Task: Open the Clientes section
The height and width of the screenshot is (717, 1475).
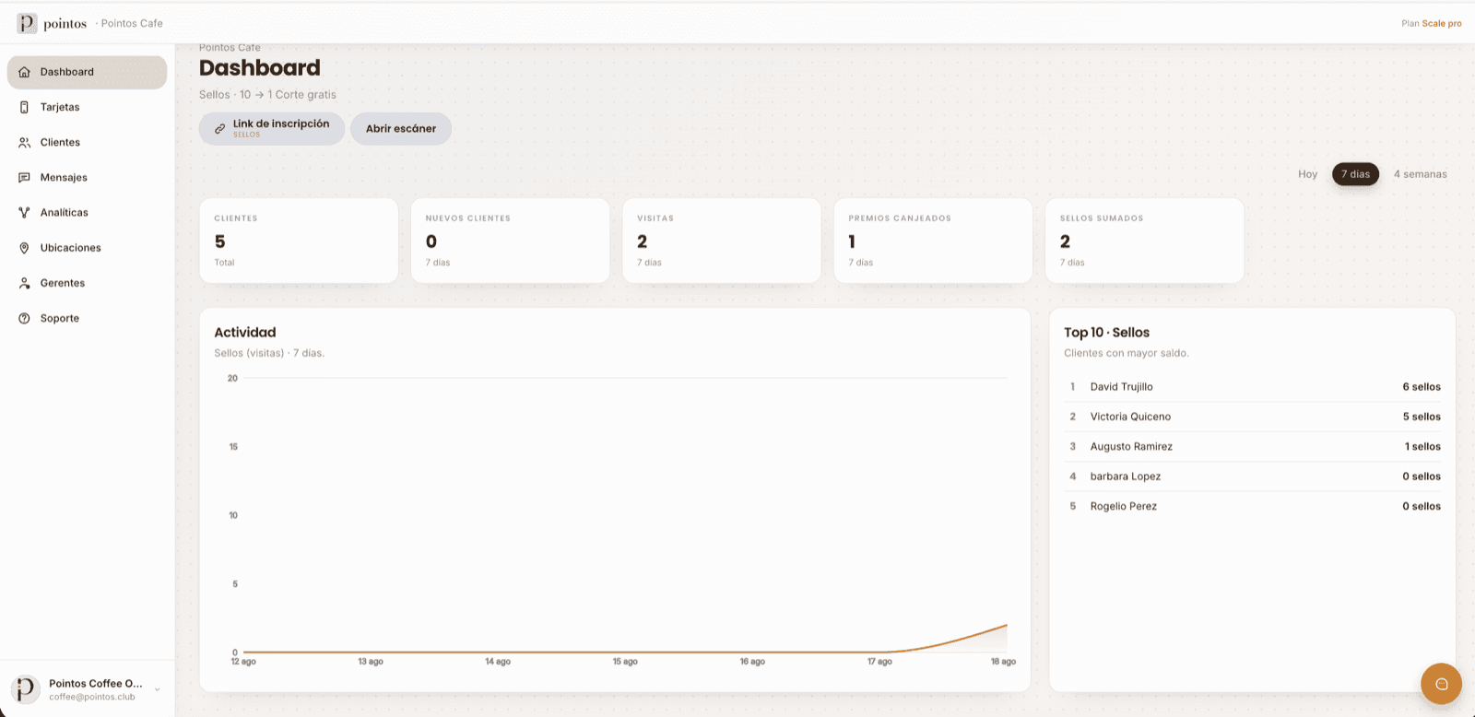Action: pos(87,142)
